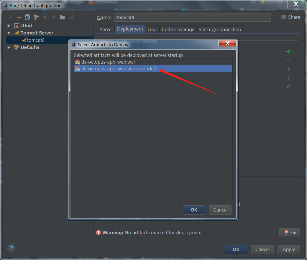Click gift icon of ds-octopus-app-web:war
307x260 pixels.
[x=77, y=62]
